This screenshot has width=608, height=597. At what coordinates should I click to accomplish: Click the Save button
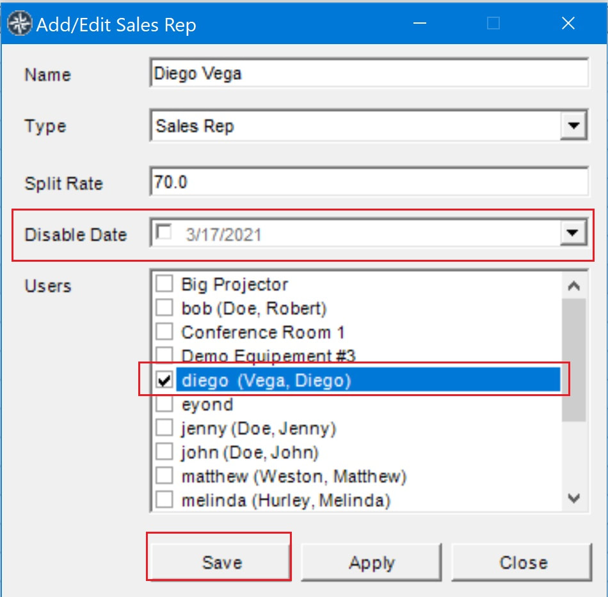pyautogui.click(x=221, y=562)
